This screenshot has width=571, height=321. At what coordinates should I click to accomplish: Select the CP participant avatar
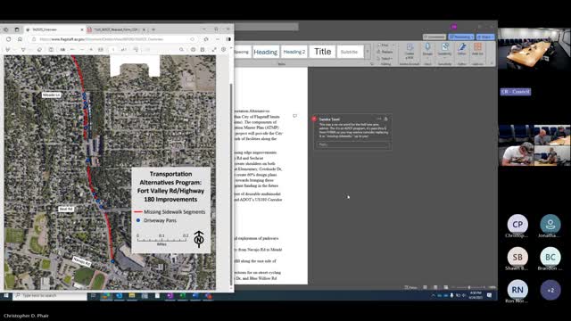coord(517,225)
